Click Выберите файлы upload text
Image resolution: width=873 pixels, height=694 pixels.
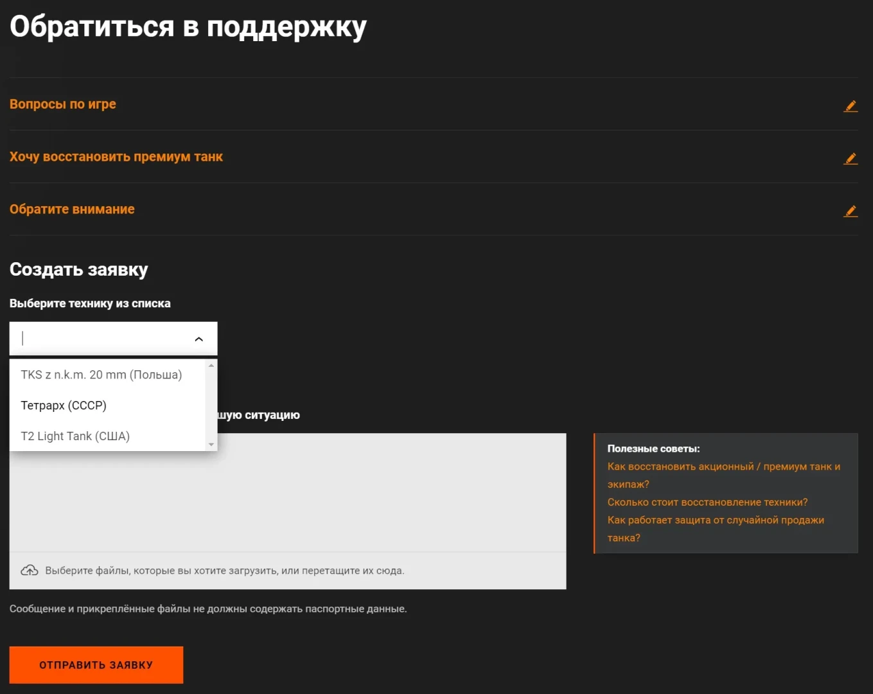[225, 571]
